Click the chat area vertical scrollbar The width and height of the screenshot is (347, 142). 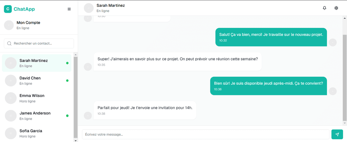pos(345,77)
